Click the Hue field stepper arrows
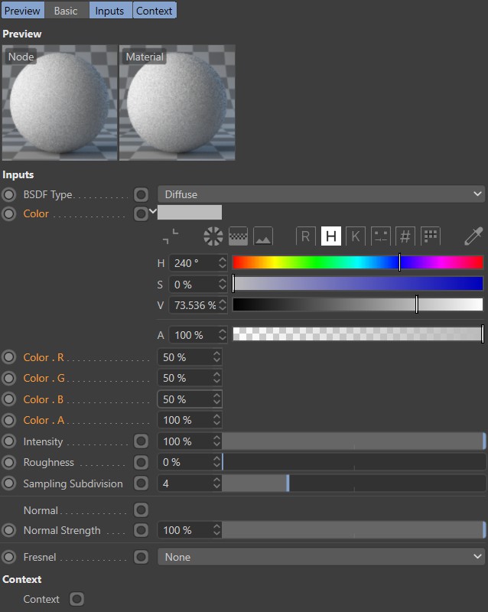Image resolution: width=488 pixels, height=612 pixels. point(222,262)
